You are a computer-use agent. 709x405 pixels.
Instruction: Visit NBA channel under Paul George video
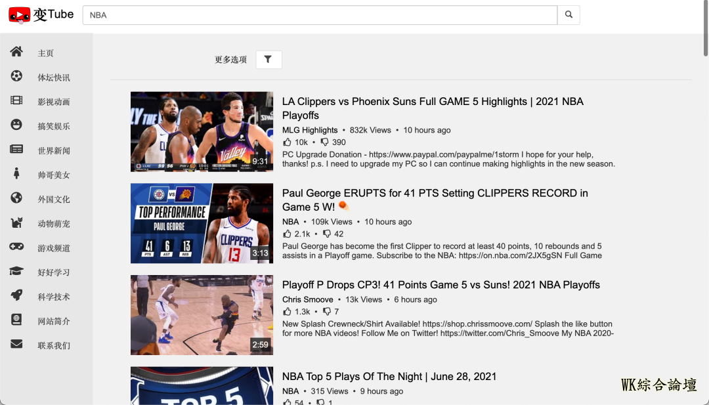coord(290,222)
